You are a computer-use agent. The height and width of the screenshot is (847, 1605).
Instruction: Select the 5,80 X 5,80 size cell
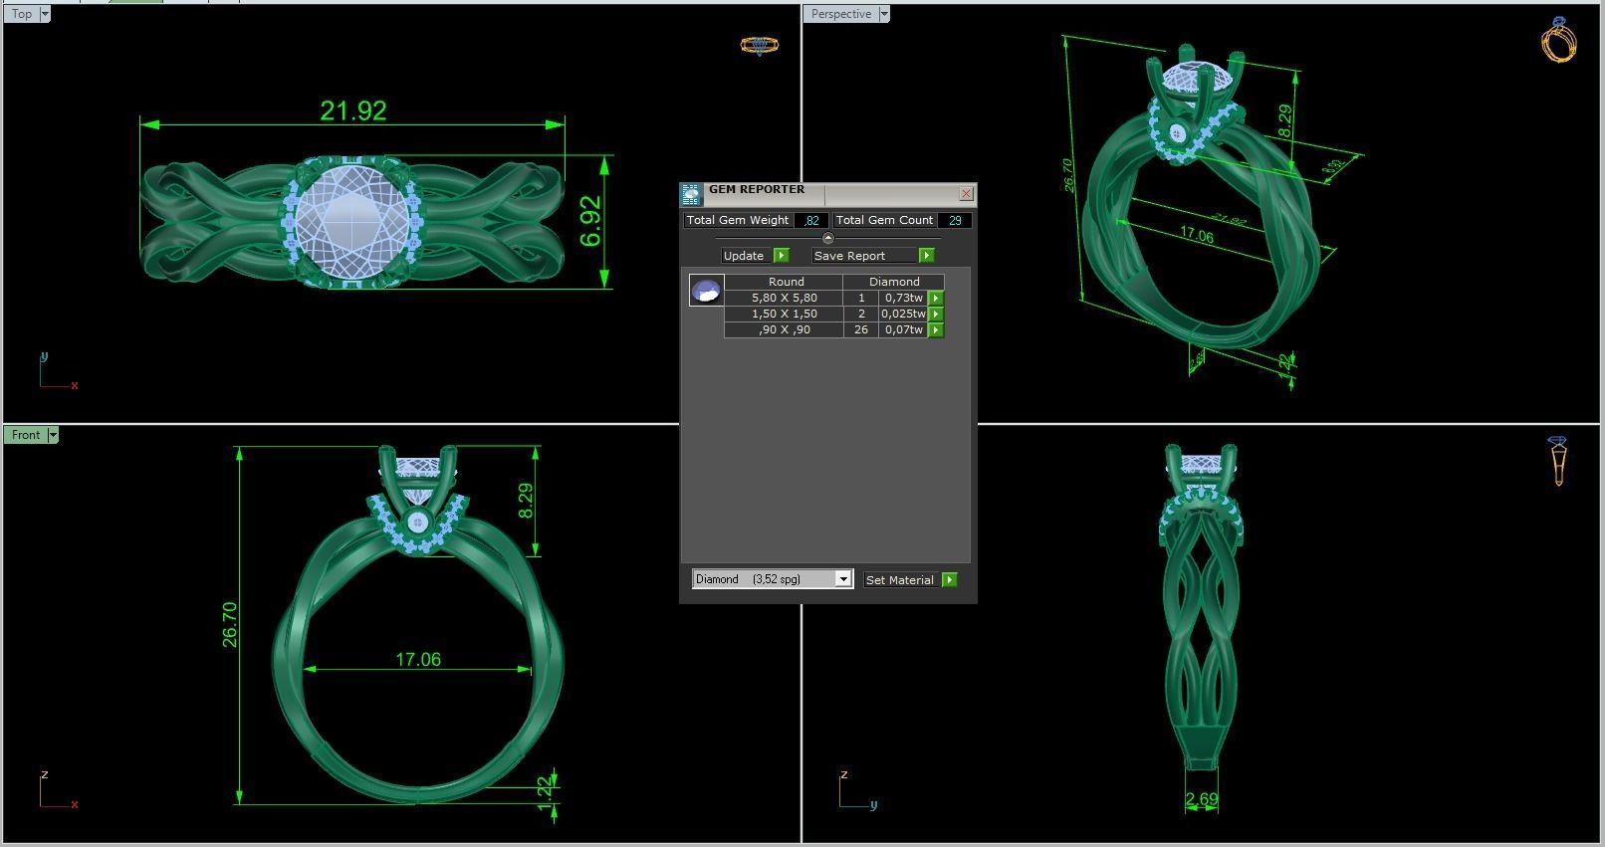784,298
